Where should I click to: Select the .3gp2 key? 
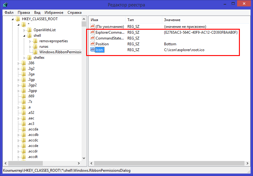pyautogui.click(x=32, y=85)
